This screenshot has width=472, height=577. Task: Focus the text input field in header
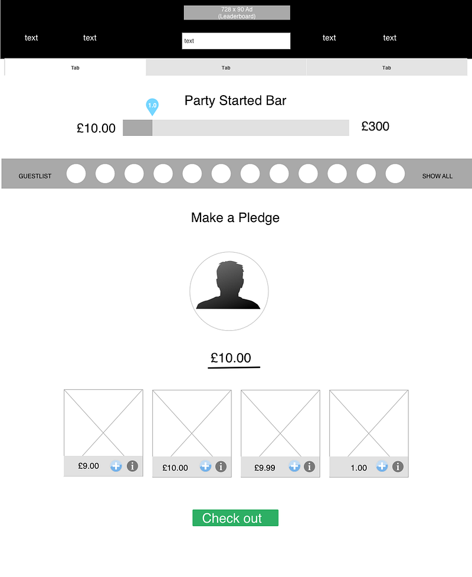point(236,41)
